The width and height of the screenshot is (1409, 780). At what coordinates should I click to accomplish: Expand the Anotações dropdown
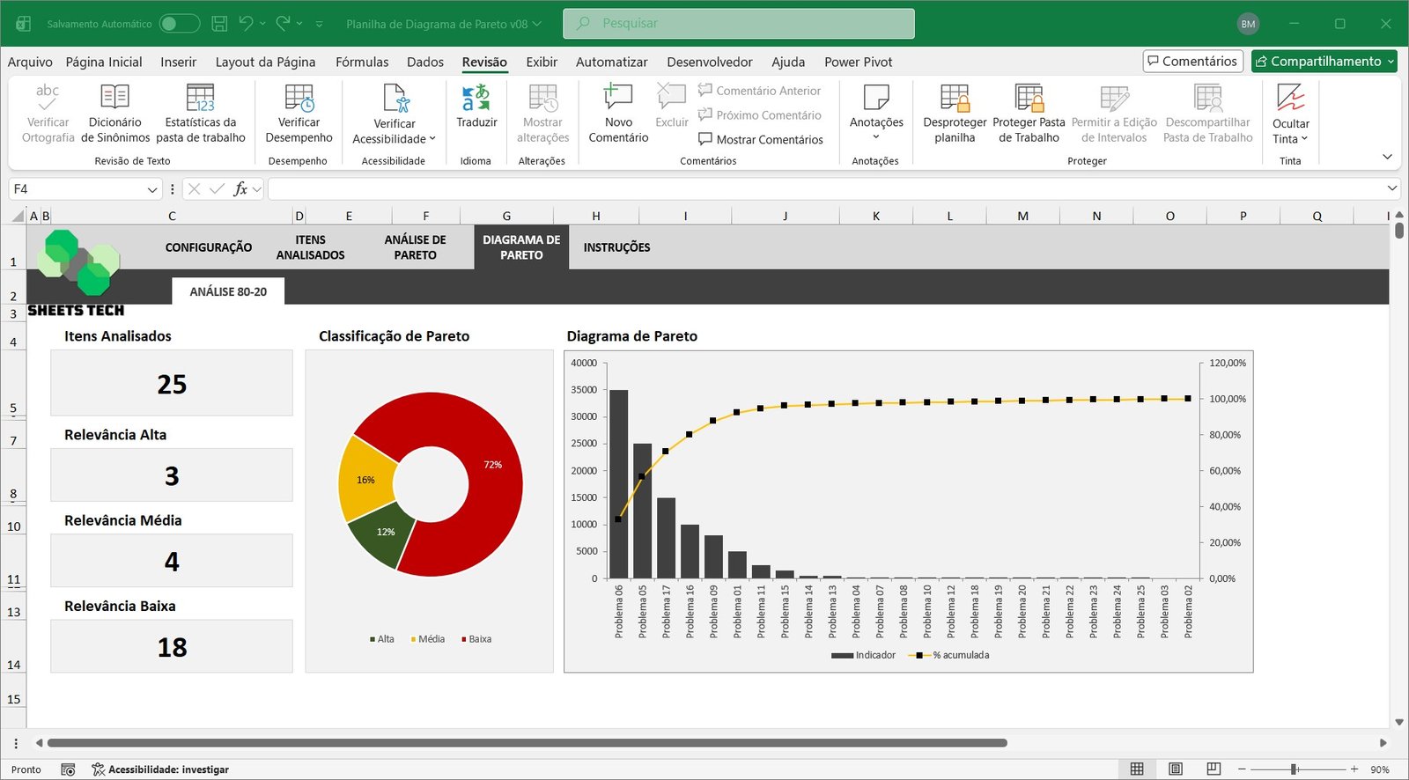[x=876, y=136]
